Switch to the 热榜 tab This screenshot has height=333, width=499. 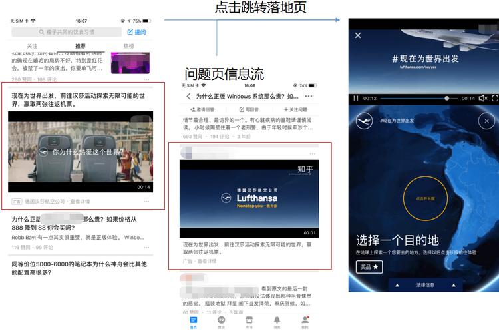tap(128, 46)
